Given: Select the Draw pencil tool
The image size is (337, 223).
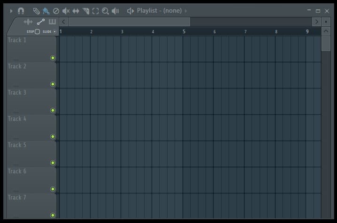Looking at the screenshot, I should (36, 11).
